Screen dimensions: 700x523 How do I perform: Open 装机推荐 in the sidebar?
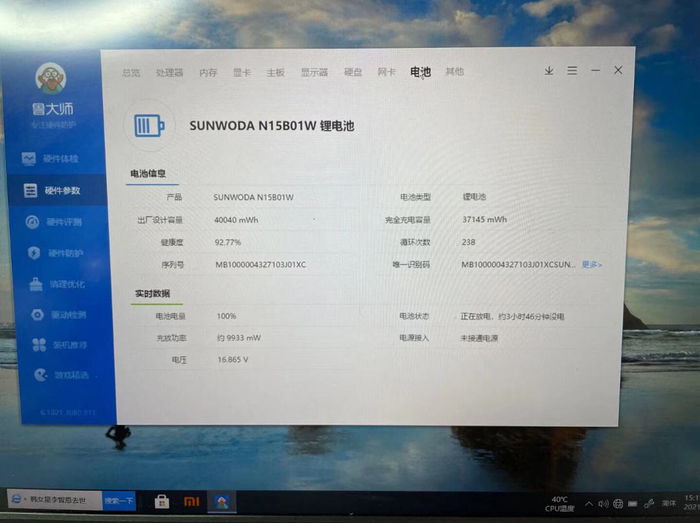60,344
